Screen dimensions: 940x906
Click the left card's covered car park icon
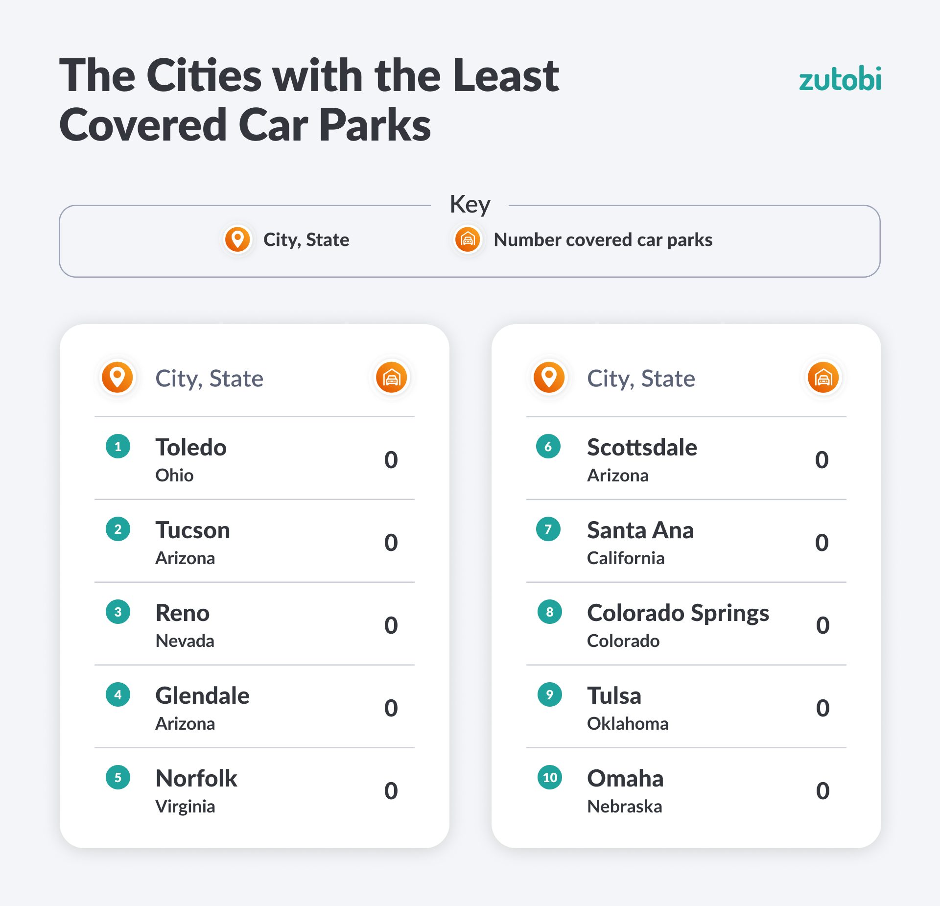pos(391,378)
